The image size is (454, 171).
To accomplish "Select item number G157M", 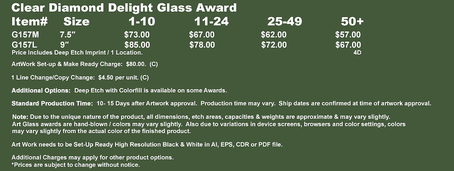I will (25, 35).
